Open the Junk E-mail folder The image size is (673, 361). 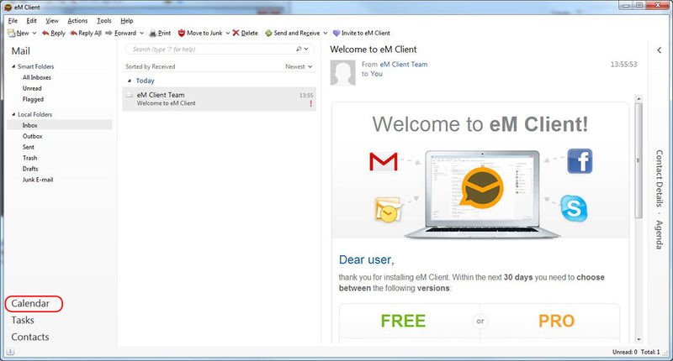click(x=38, y=180)
